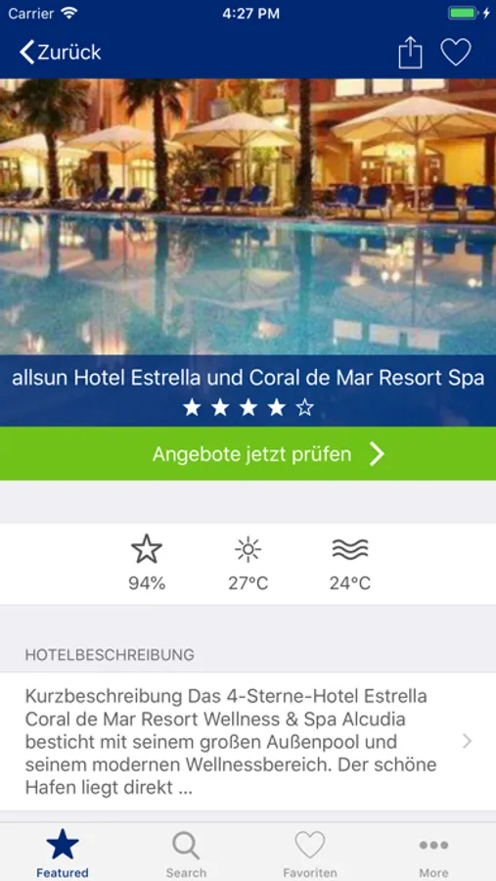Screen dimensions: 496x881
Task: Click the back arrow chevron icon
Action: (x=26, y=52)
